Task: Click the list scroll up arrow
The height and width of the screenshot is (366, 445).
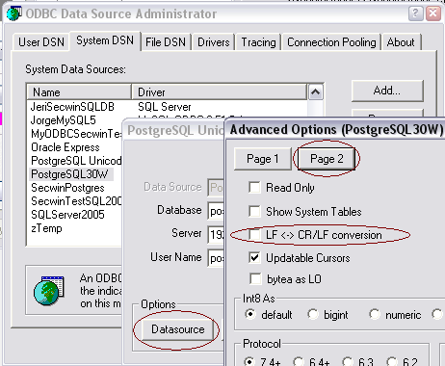Action: (x=315, y=92)
